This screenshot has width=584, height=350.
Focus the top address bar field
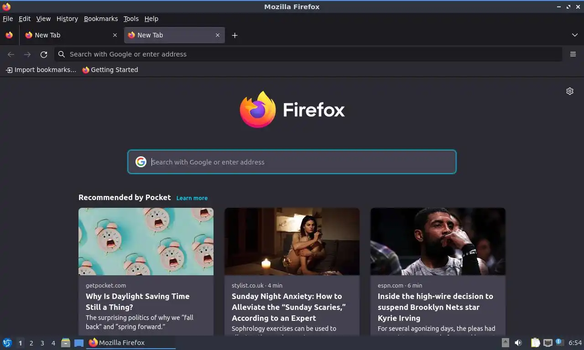click(308, 54)
